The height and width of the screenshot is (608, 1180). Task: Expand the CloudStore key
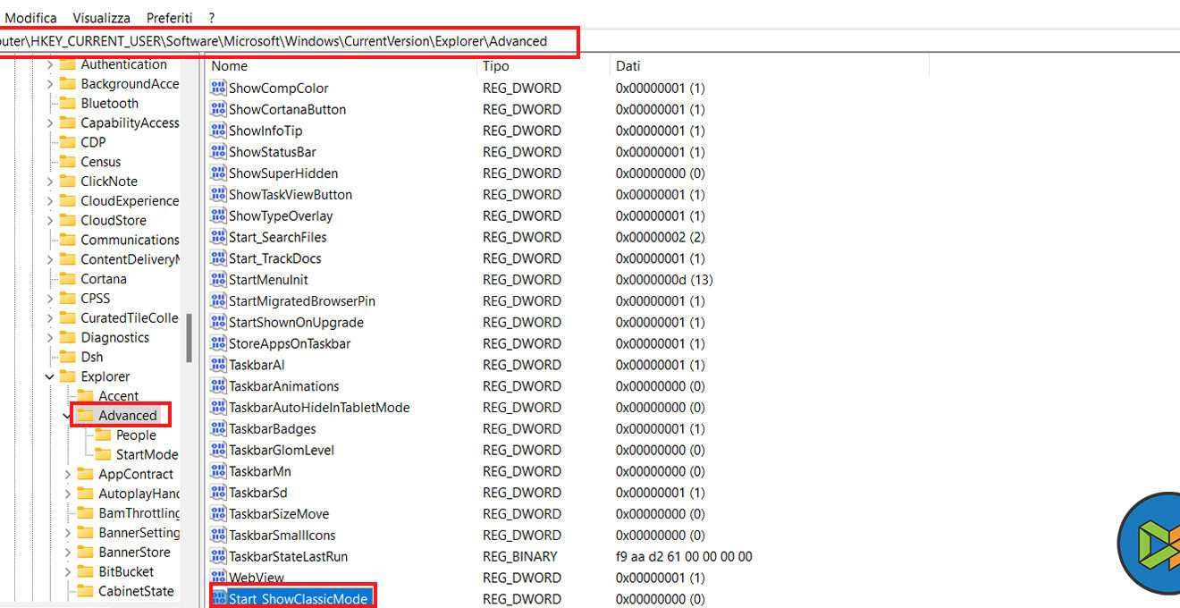(x=49, y=220)
